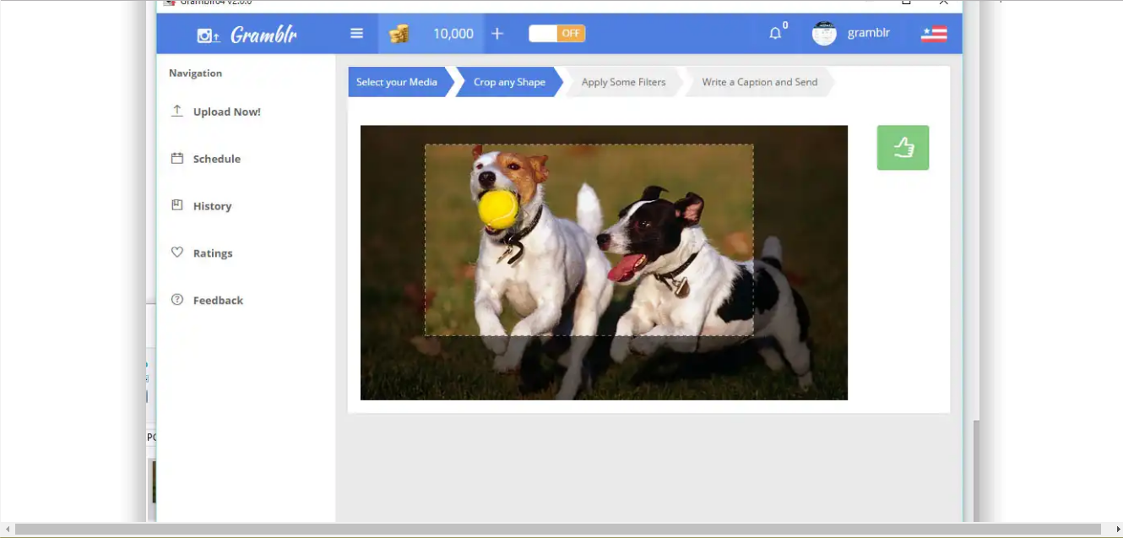Switch to Apply Some Filters step
Image resolution: width=1123 pixels, height=538 pixels.
tap(623, 82)
